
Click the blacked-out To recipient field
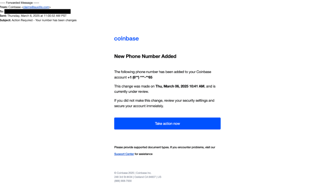38,11
